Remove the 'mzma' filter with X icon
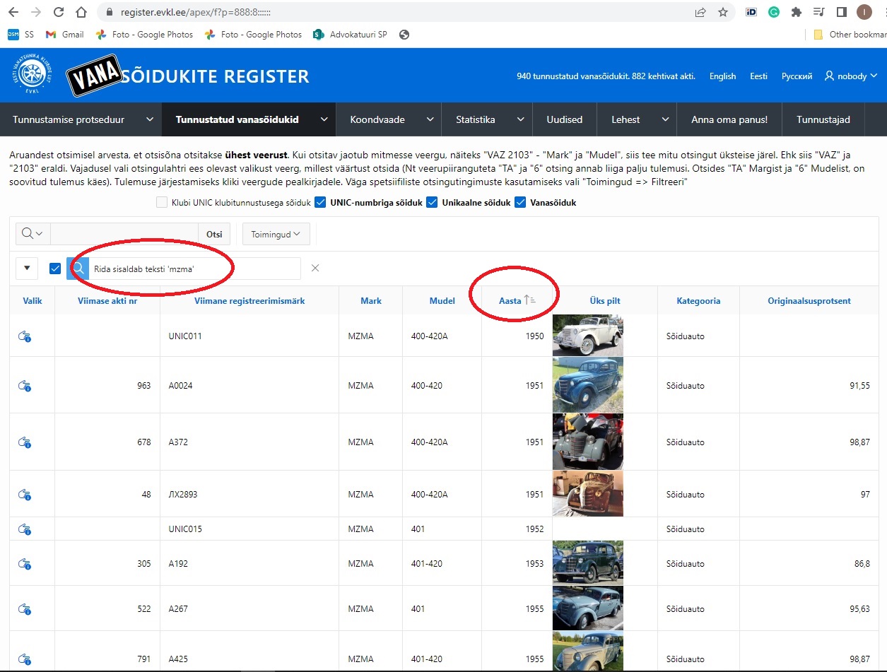 [315, 268]
